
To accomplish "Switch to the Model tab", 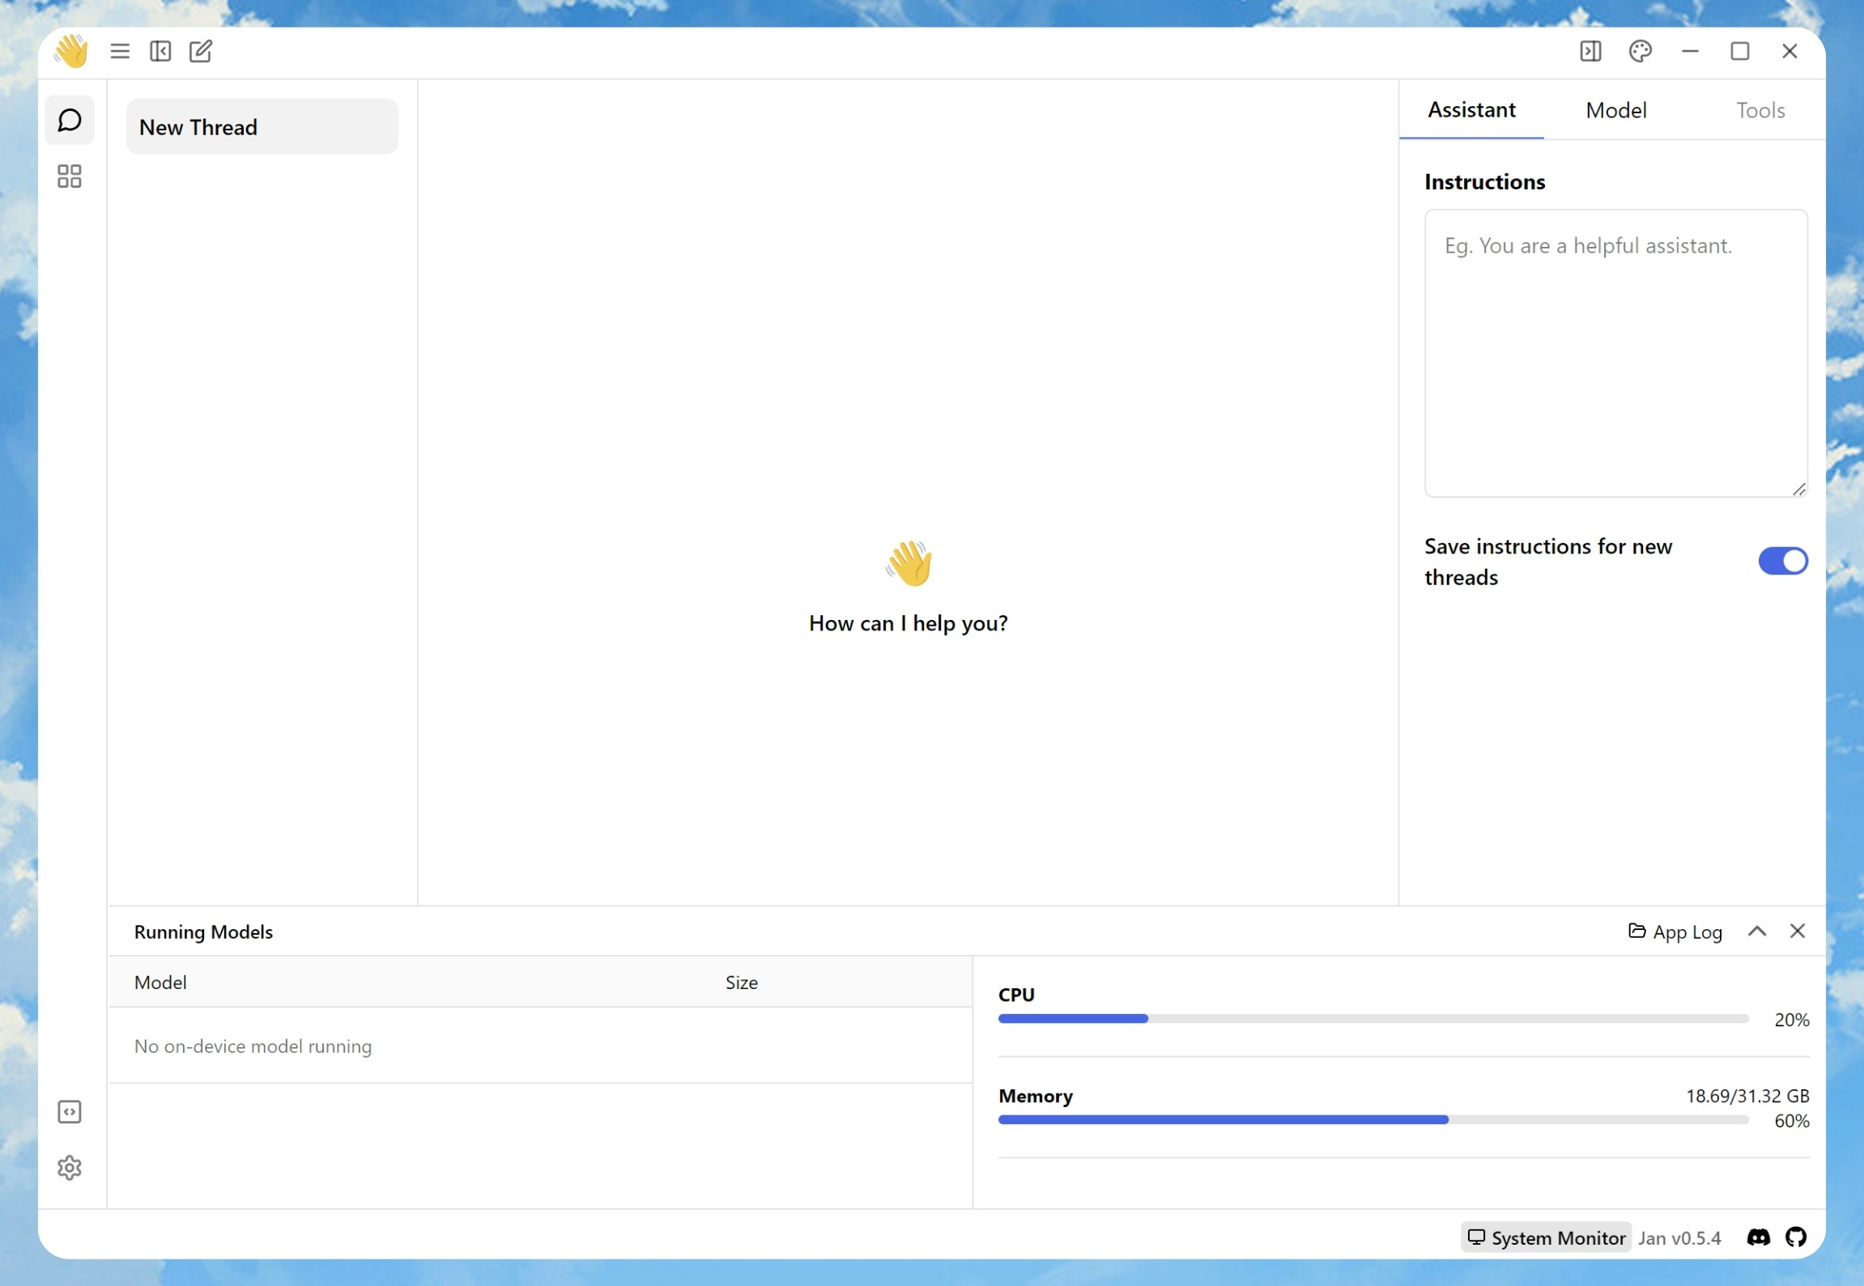I will 1615,110.
